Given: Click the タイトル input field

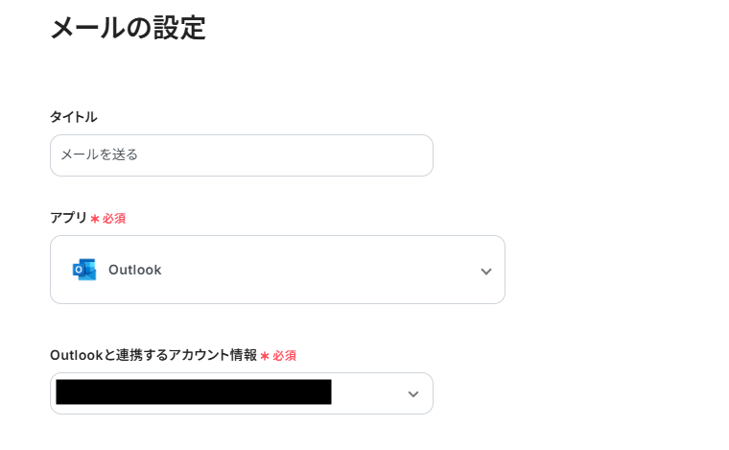Looking at the screenshot, I should (241, 155).
